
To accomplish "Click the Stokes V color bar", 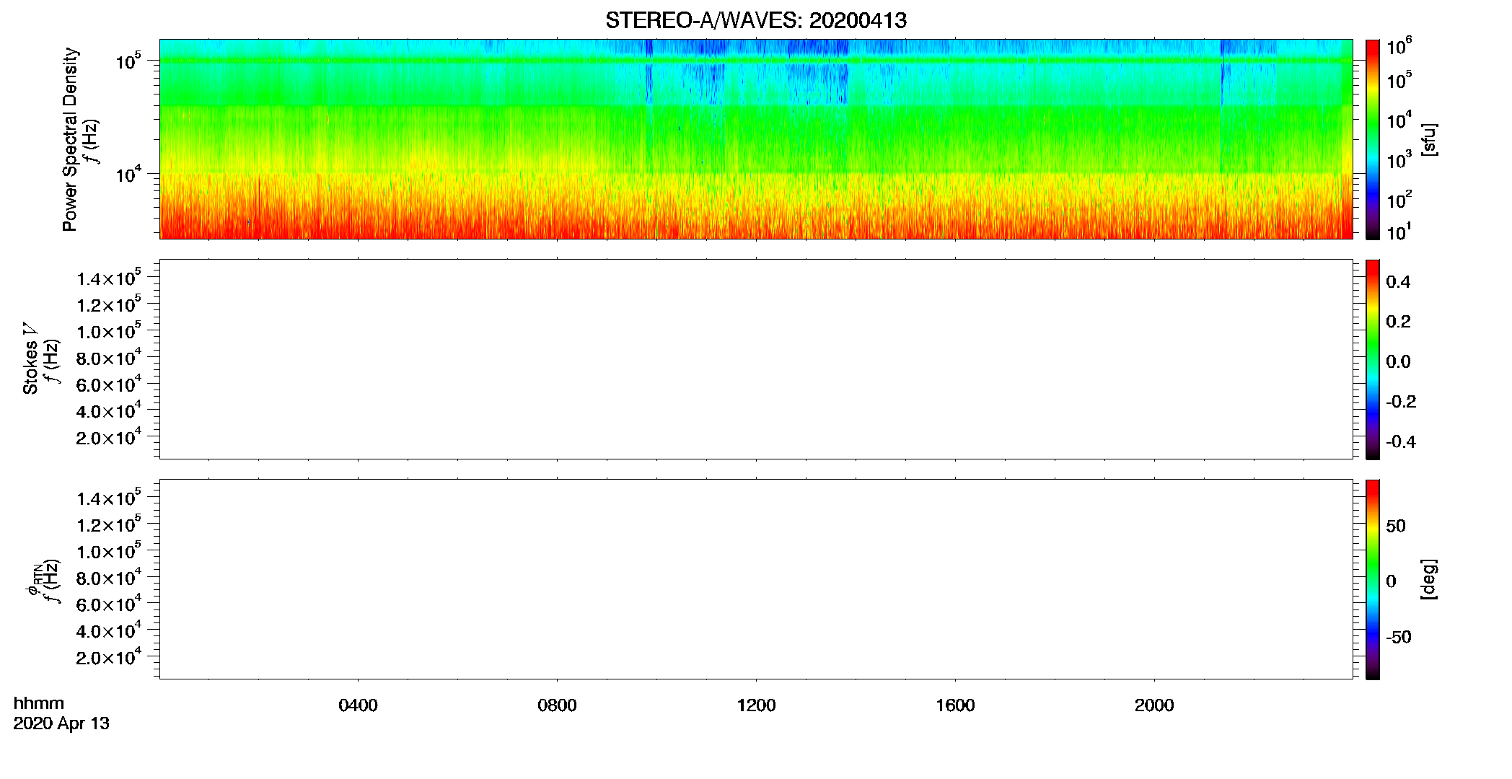I will tap(1372, 359).
